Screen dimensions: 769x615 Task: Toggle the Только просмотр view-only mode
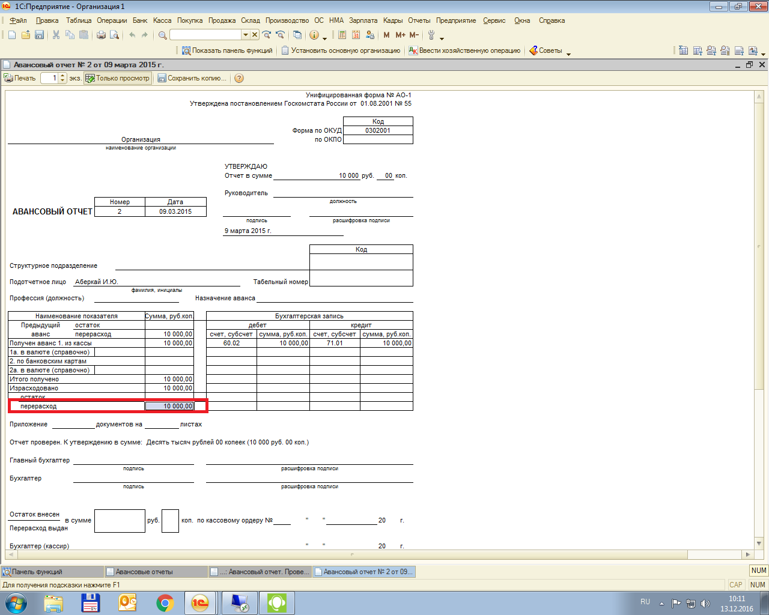(x=117, y=78)
